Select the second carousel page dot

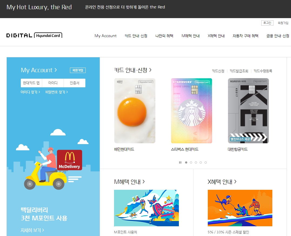point(191,162)
